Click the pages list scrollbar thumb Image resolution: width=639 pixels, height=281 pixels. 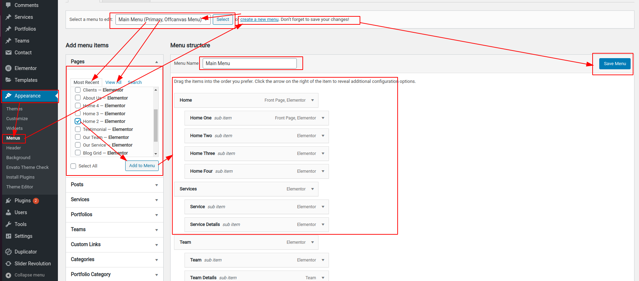pyautogui.click(x=156, y=125)
